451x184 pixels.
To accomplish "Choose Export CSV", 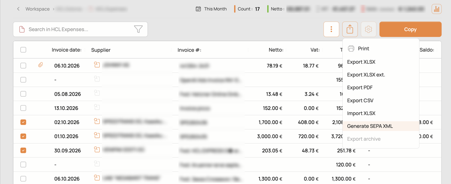I will point(381,100).
